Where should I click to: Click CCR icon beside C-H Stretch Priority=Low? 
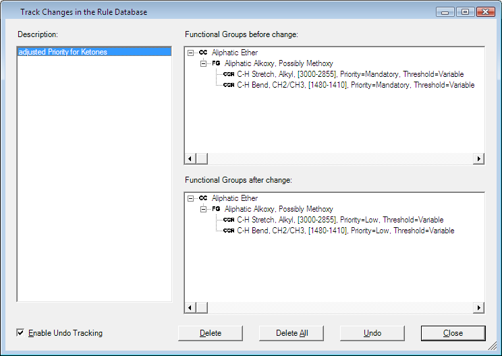(229, 220)
